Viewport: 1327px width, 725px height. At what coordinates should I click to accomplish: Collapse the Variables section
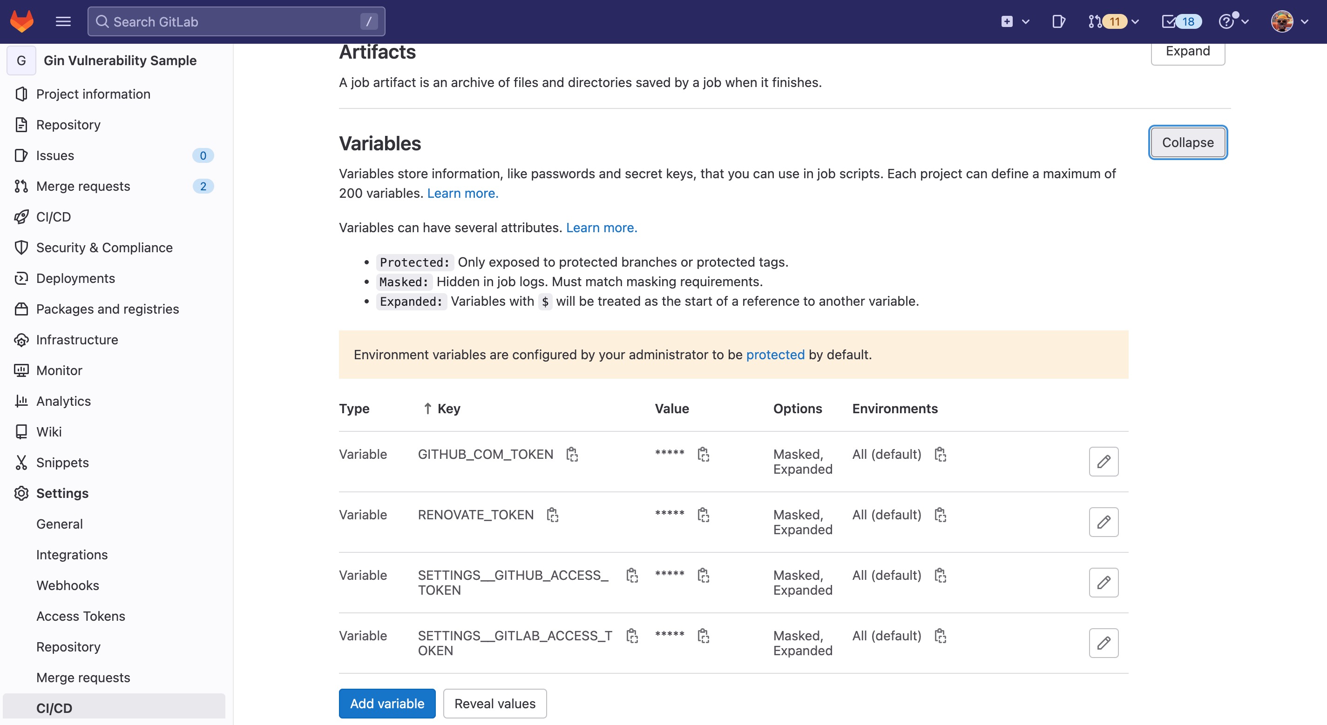point(1187,143)
